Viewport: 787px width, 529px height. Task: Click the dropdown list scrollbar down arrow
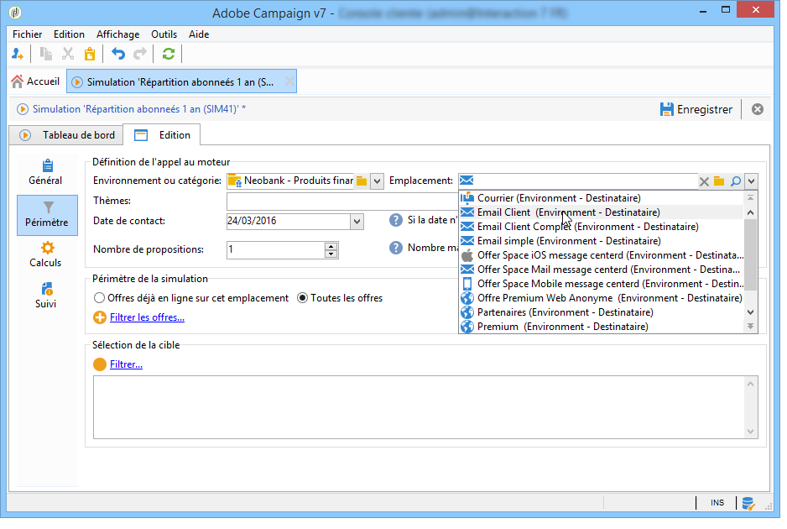tap(750, 312)
